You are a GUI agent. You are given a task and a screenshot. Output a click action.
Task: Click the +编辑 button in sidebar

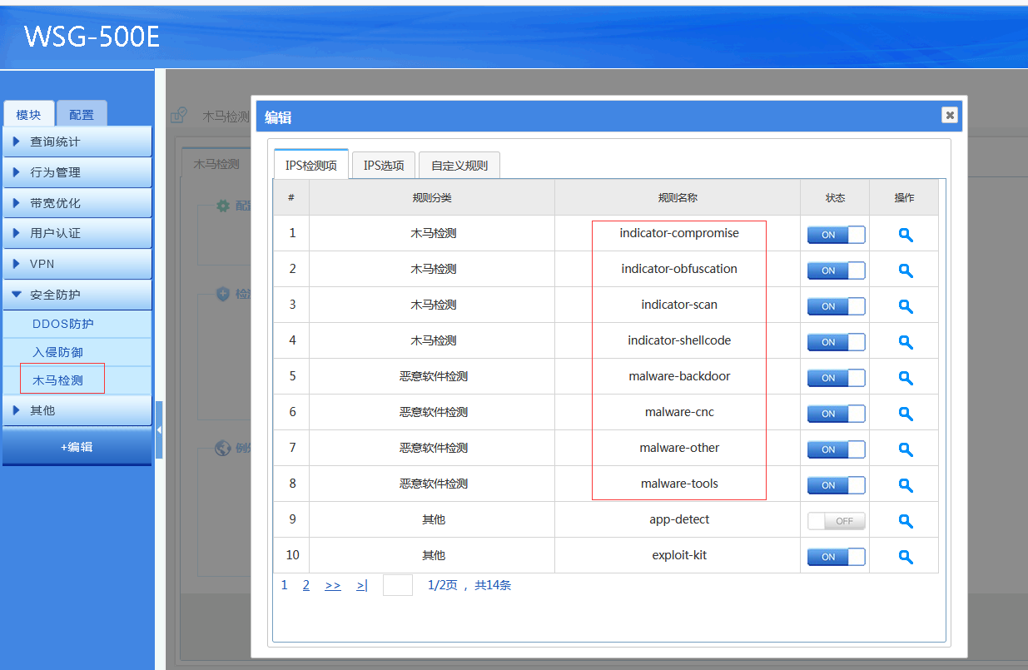coord(77,447)
